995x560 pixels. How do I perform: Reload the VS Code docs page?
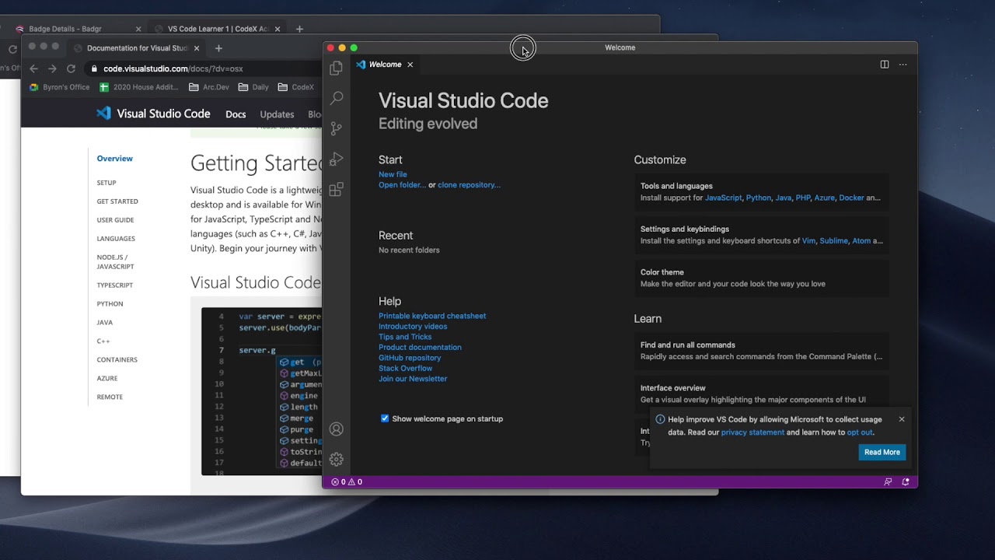tap(71, 68)
